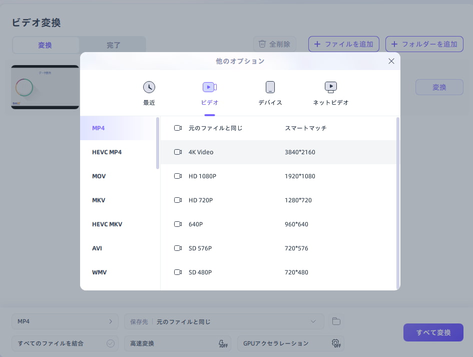Toggle すべてのファイルを結合 merge option
473x357 pixels.
111,343
